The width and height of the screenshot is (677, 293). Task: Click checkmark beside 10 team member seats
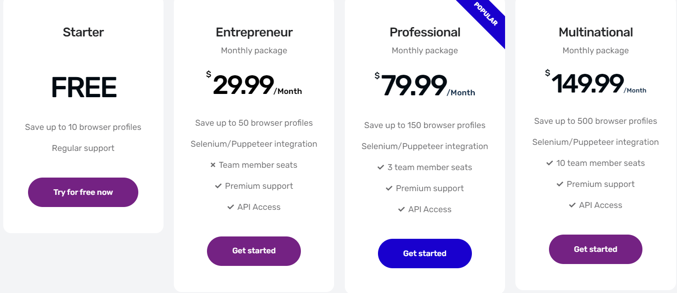click(549, 163)
